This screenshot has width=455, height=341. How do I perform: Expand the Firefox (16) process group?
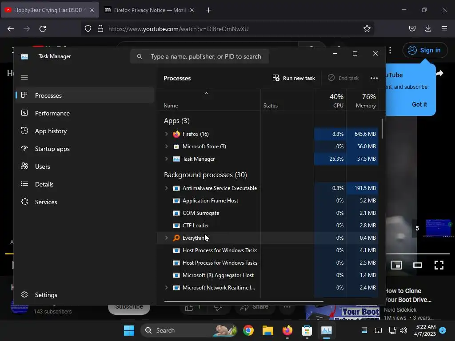pos(166,134)
